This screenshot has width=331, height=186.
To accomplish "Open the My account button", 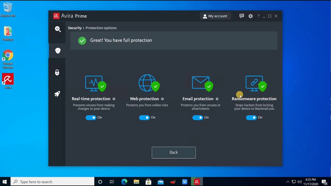I will (x=215, y=16).
